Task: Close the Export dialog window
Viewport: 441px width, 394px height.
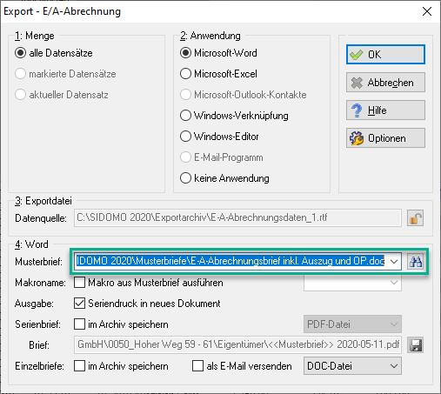Action: [x=427, y=11]
